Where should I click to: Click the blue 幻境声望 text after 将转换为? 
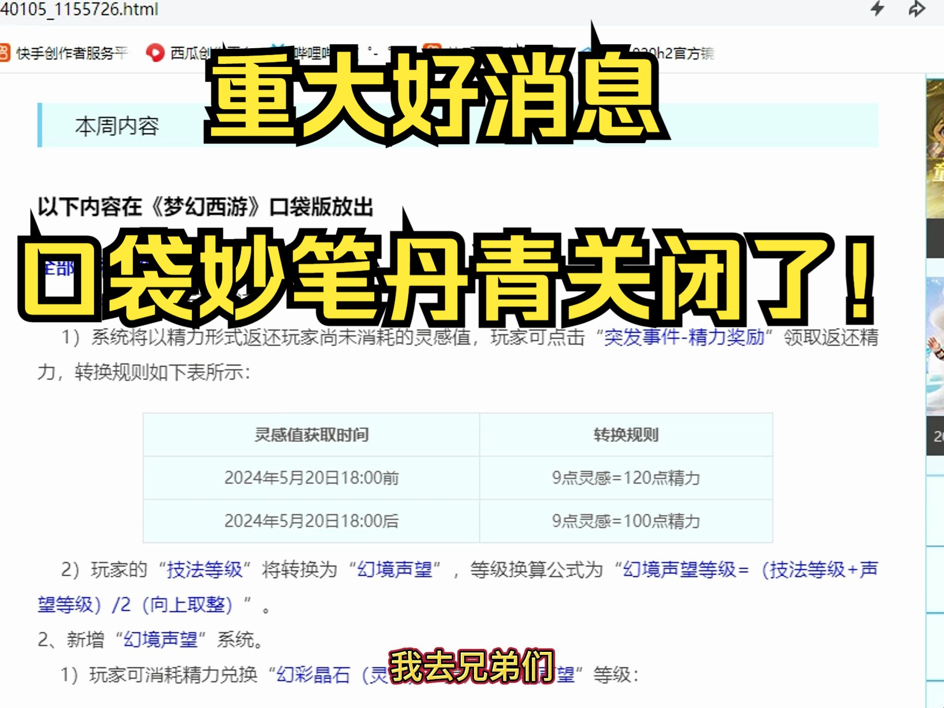pos(395,569)
